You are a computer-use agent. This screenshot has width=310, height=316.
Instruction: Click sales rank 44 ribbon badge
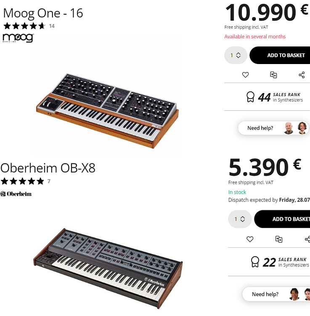(x=250, y=97)
